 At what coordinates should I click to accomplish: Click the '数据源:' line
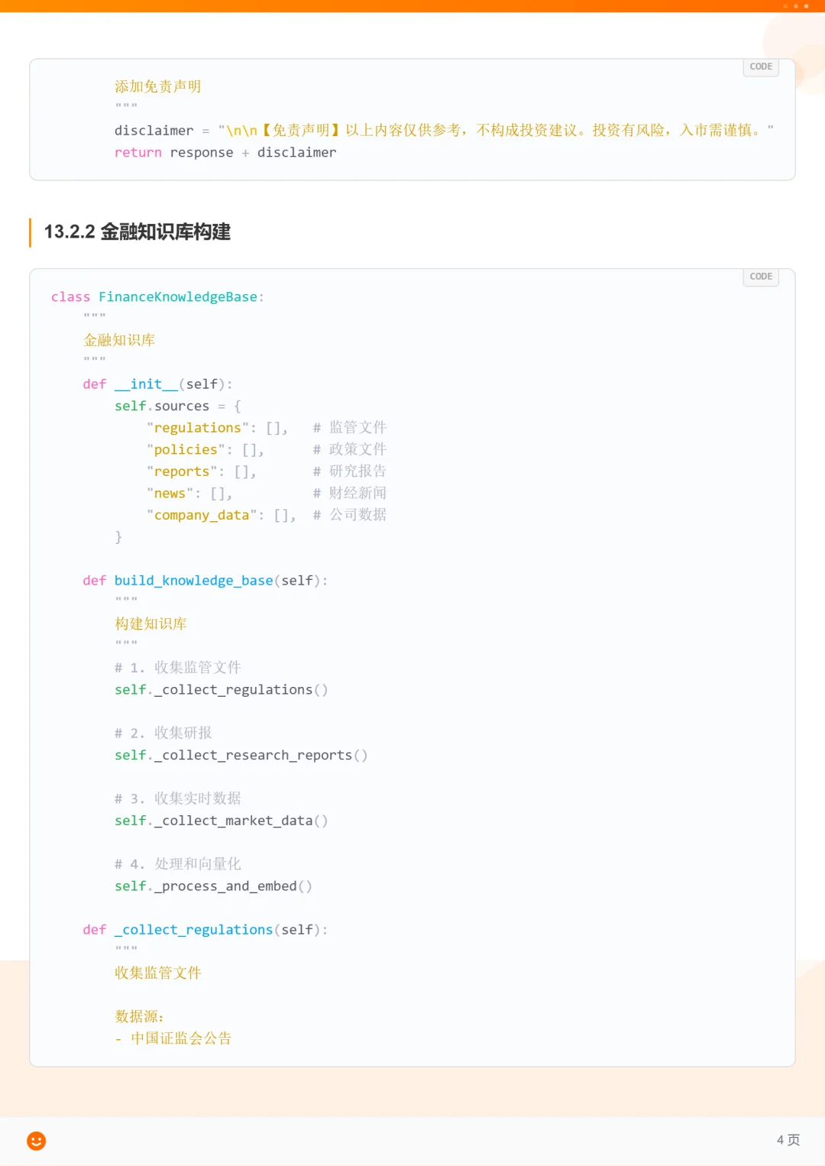pyautogui.click(x=139, y=1016)
